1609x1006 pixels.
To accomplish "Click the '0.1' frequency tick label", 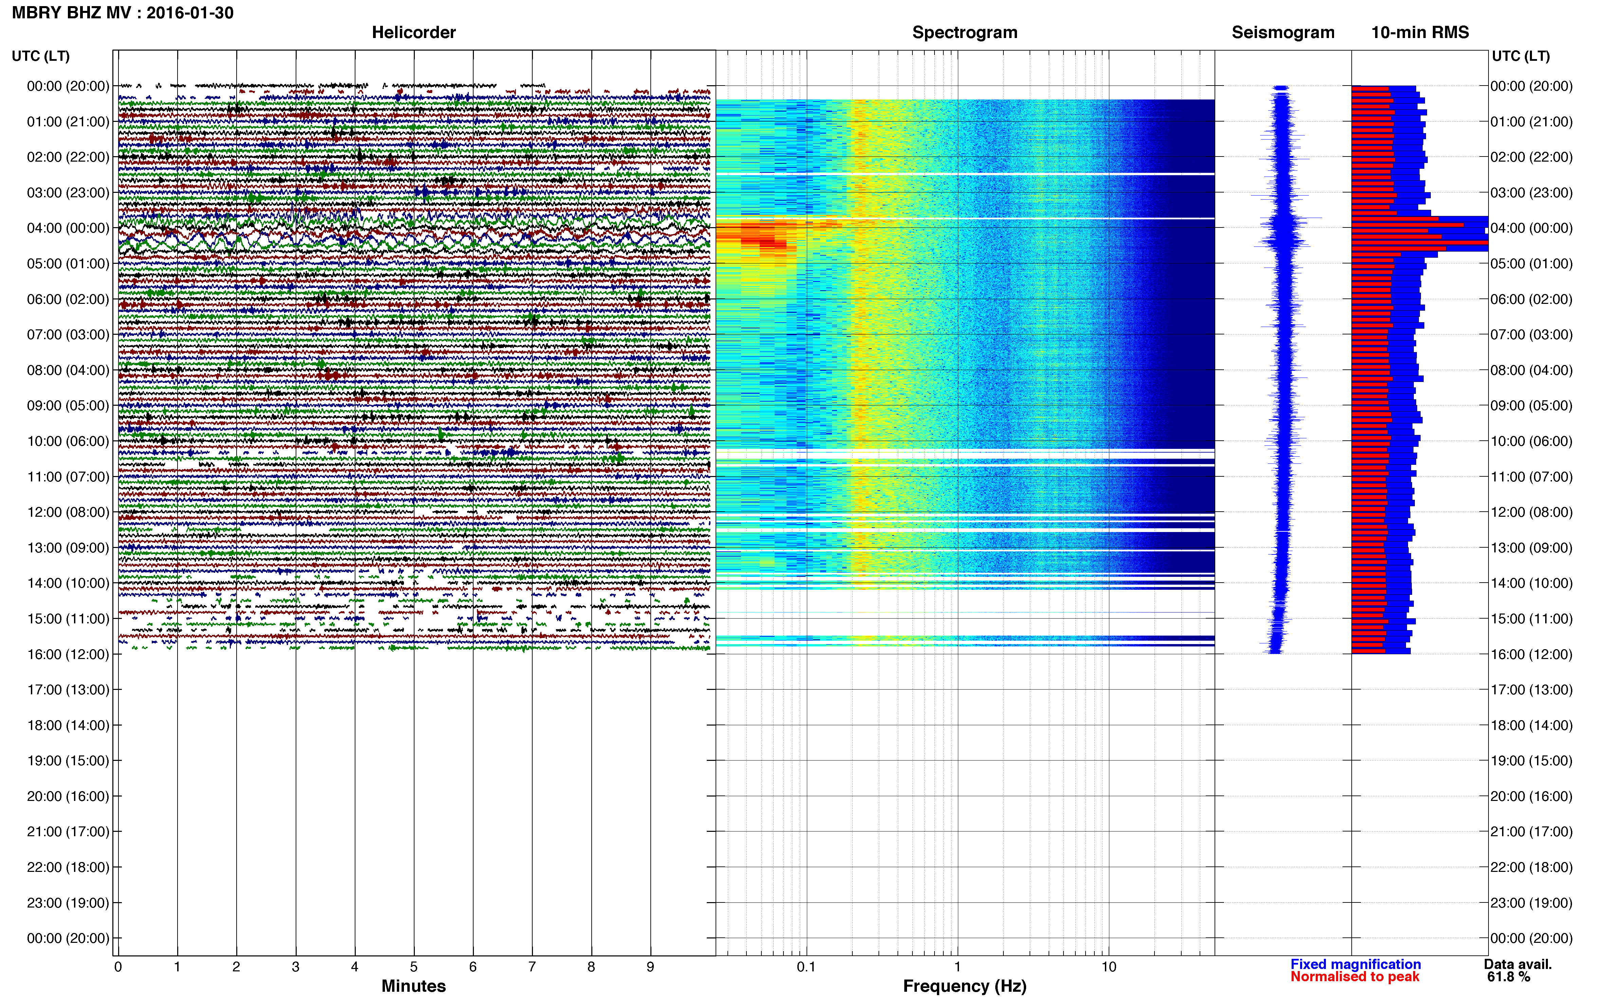I will coord(806,967).
